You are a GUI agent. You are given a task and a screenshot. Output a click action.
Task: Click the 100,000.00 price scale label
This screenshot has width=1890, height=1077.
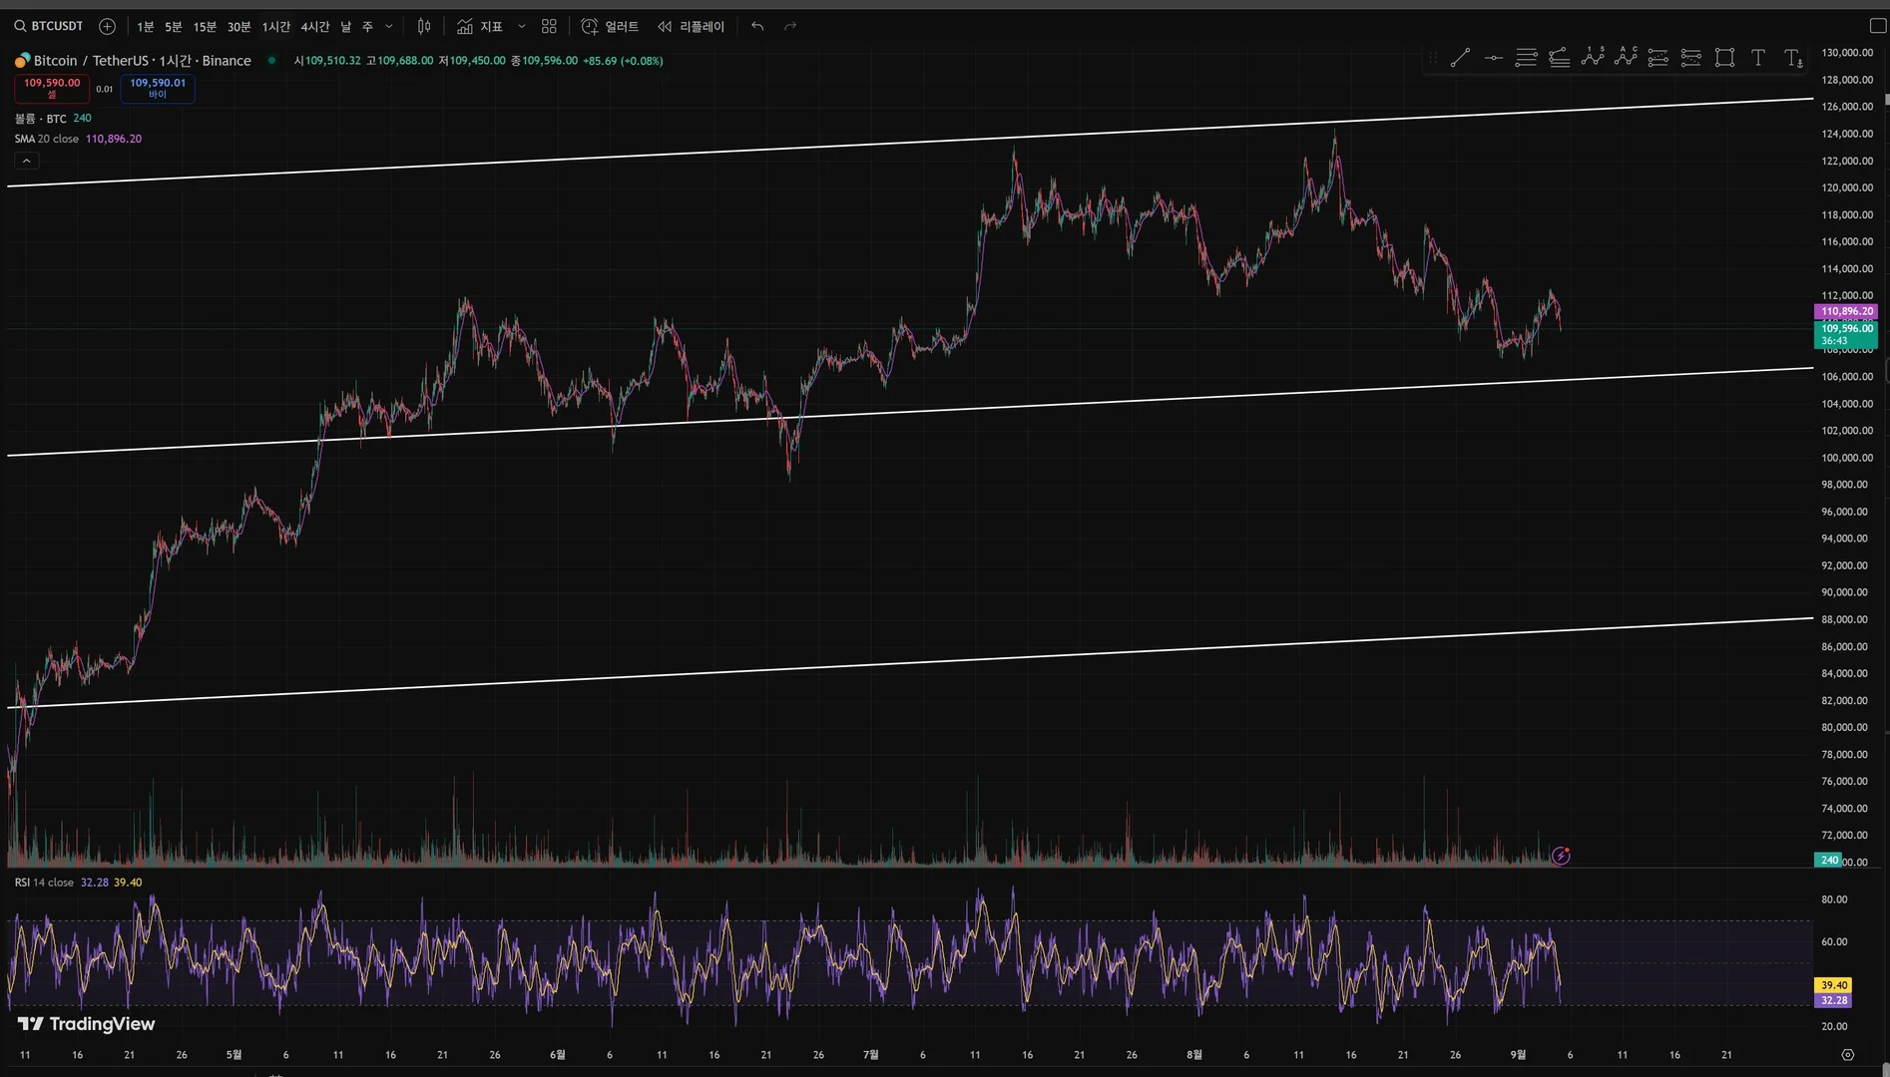tap(1847, 458)
